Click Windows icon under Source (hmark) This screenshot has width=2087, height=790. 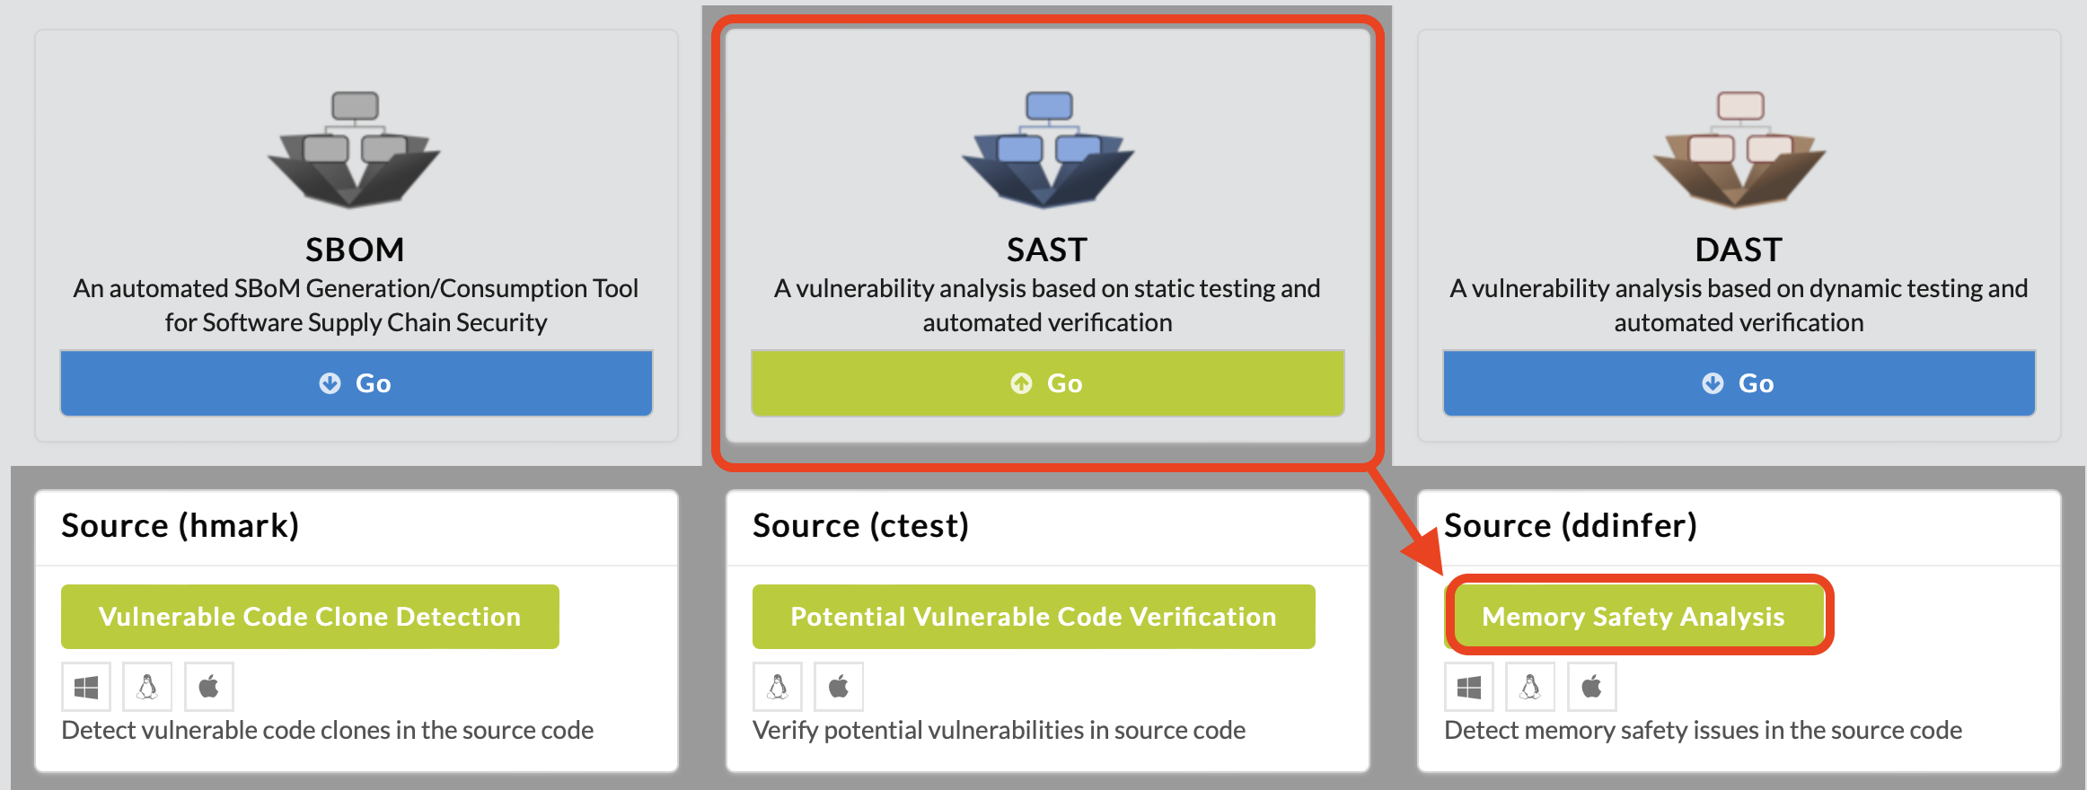pyautogui.click(x=86, y=687)
